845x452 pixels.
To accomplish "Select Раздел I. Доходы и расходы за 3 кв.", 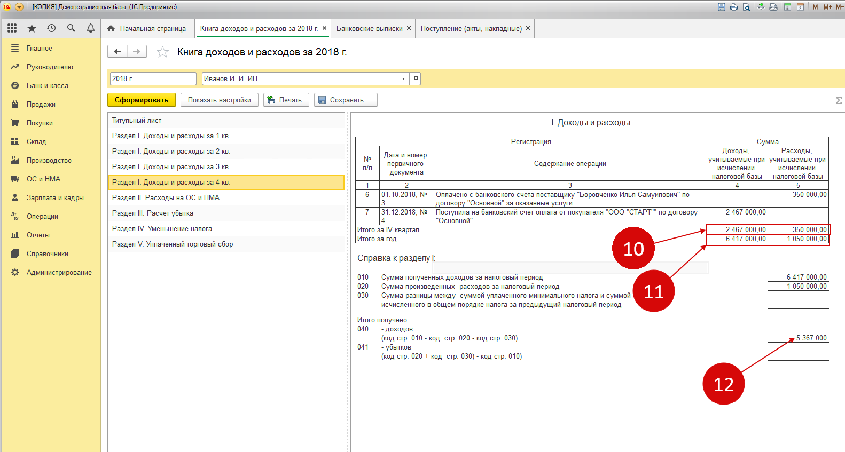I will [x=226, y=167].
